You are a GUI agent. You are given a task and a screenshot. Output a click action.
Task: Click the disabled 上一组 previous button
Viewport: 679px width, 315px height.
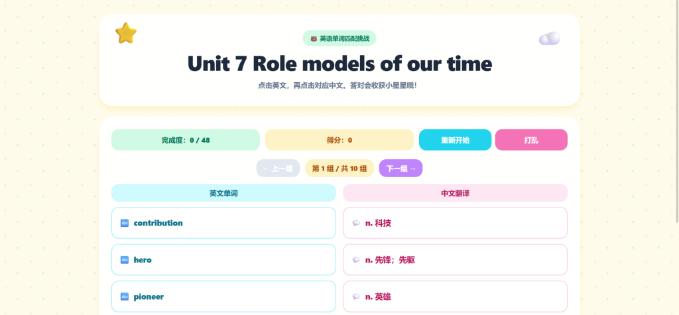[278, 168]
